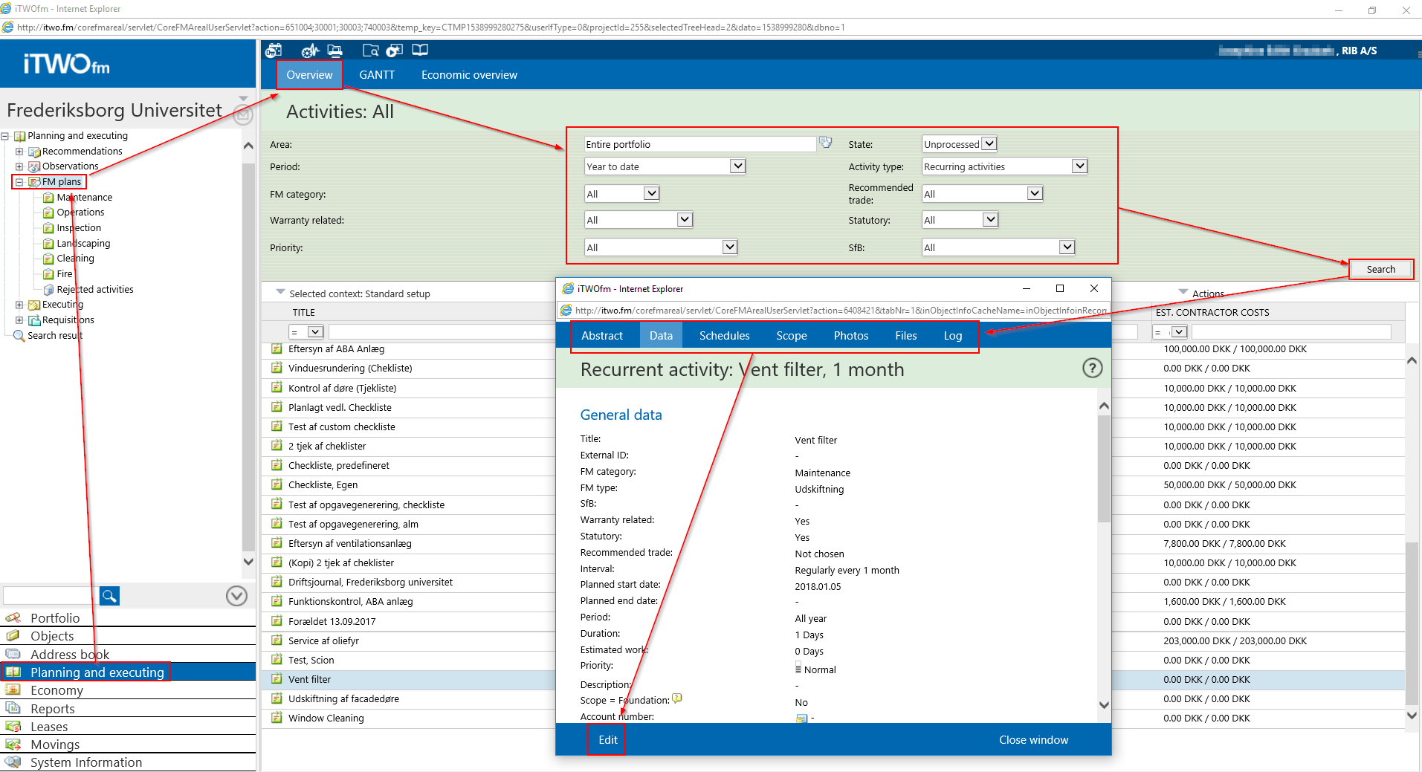This screenshot has width=1422, height=772.
Task: Click the area picker icon beside Entire portfolio
Action: 825,143
